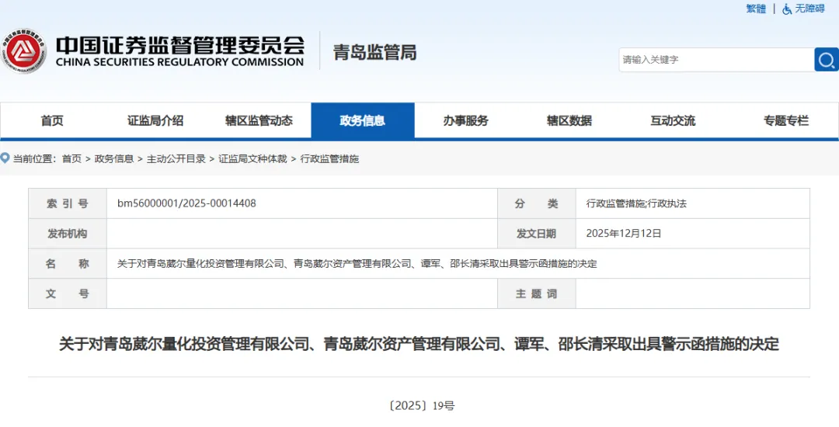Viewport: 839px width, 427px height.
Task: Click 首页 in the breadcrumb trail
Action: [71, 158]
